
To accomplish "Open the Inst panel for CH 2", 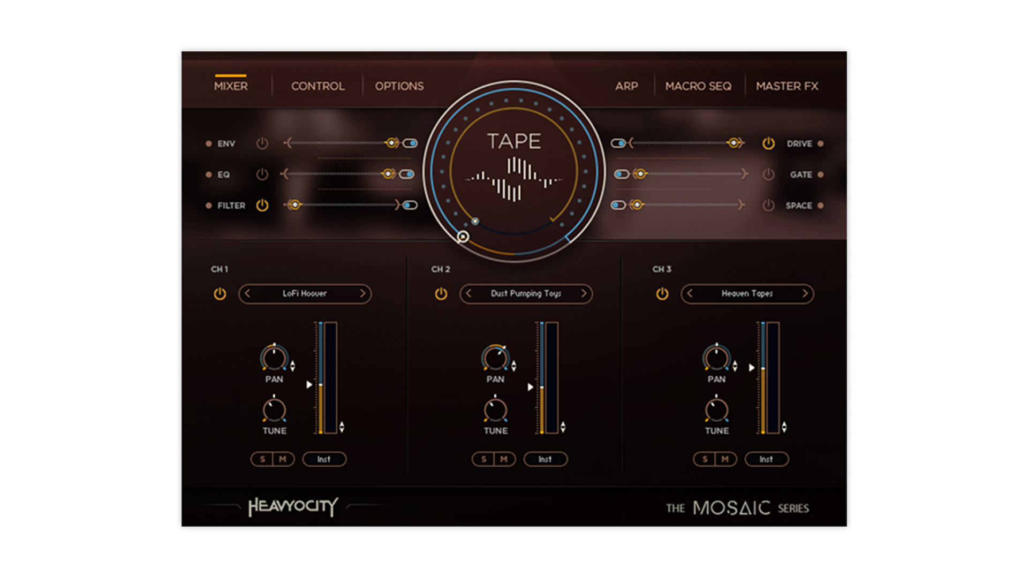I will pos(546,459).
